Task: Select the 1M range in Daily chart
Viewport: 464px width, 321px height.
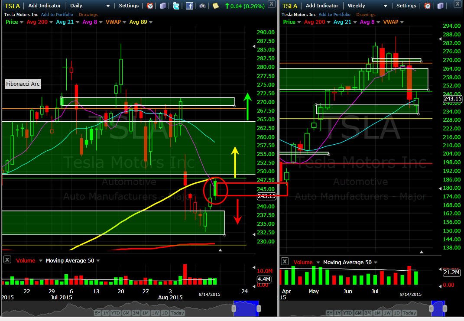Action: [x=146, y=313]
